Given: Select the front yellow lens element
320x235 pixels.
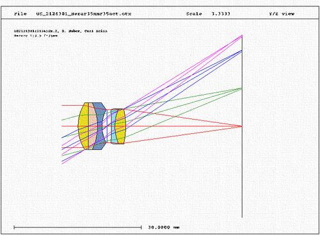Looking at the screenshot, I should pyautogui.click(x=84, y=126).
